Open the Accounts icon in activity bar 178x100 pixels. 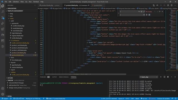pyautogui.click(x=3, y=88)
